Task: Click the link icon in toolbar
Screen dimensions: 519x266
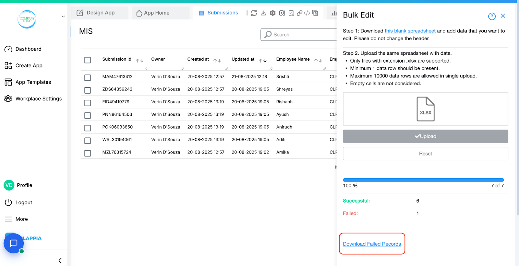Action: pyautogui.click(x=300, y=13)
